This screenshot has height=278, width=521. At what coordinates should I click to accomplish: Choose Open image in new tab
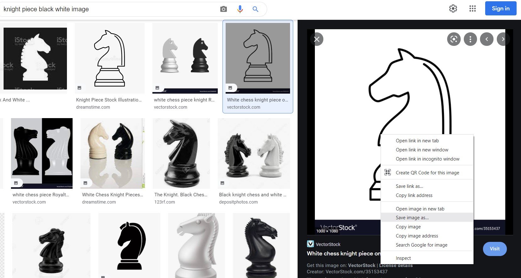pos(427,209)
